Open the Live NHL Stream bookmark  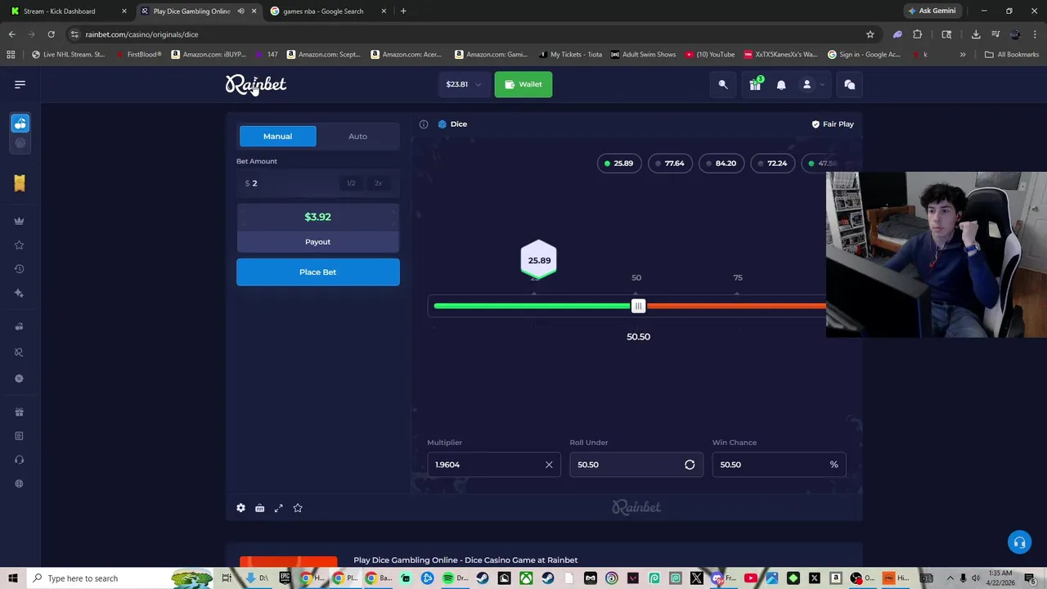coord(68,55)
